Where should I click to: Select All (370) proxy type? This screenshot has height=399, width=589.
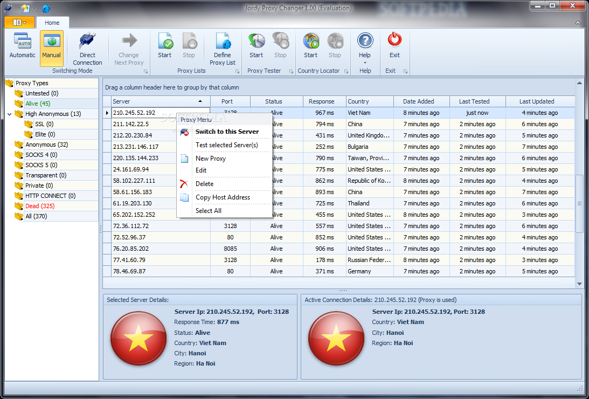[36, 216]
